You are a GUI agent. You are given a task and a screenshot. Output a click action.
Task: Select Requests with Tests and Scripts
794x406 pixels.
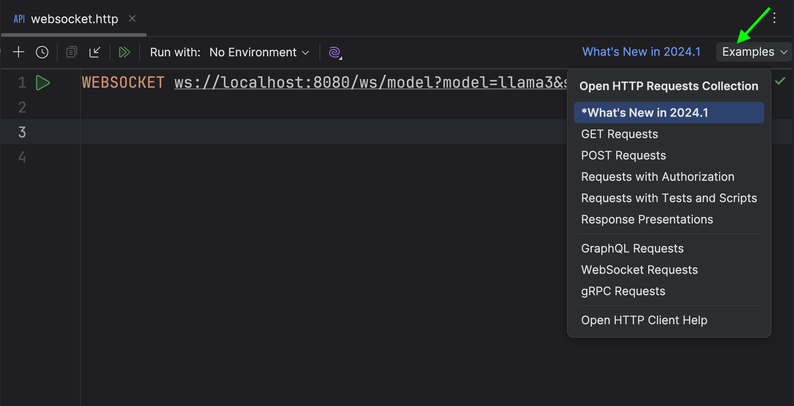[669, 198]
